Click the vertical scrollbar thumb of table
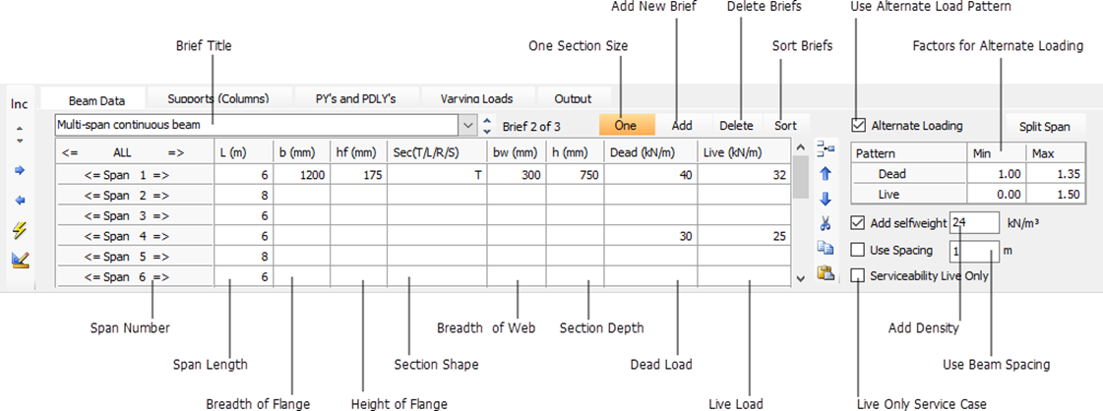 800,177
